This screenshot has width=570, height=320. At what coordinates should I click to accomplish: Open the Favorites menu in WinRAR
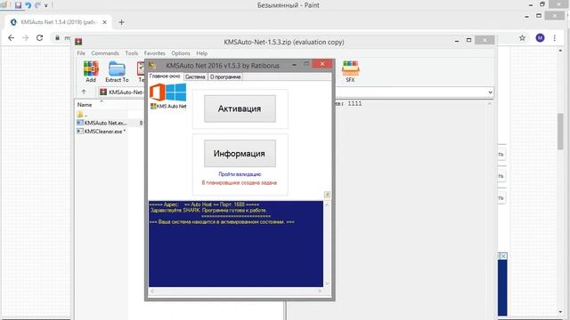coord(154,53)
